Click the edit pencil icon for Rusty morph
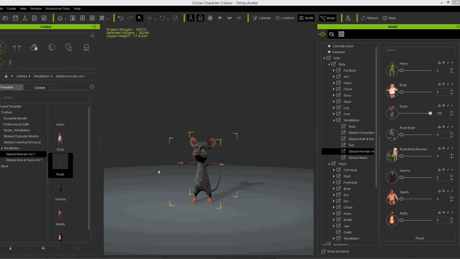Viewport: 460px width, 259px height. (x=448, y=106)
